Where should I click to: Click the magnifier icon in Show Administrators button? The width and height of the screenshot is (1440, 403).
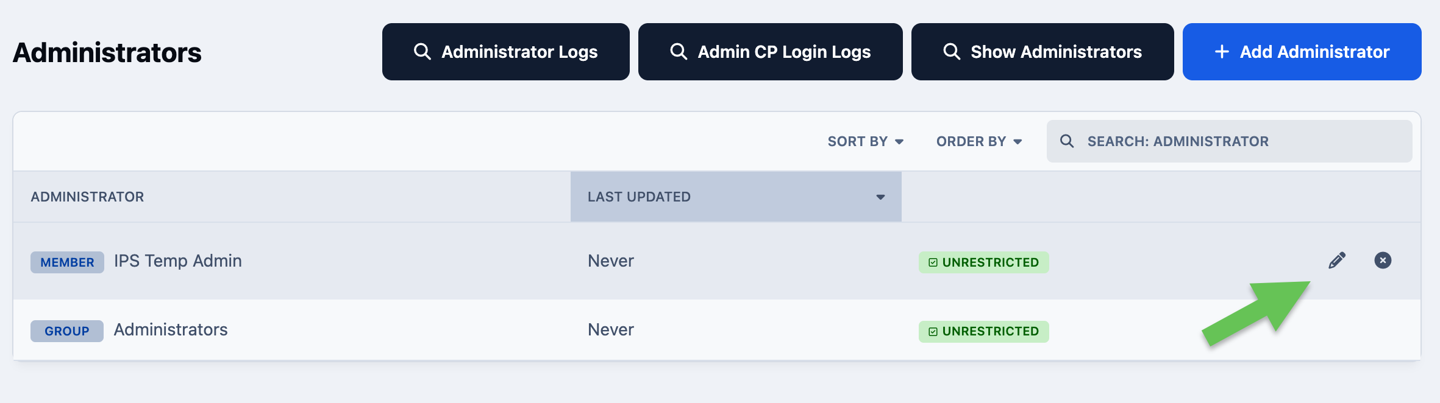pos(952,52)
